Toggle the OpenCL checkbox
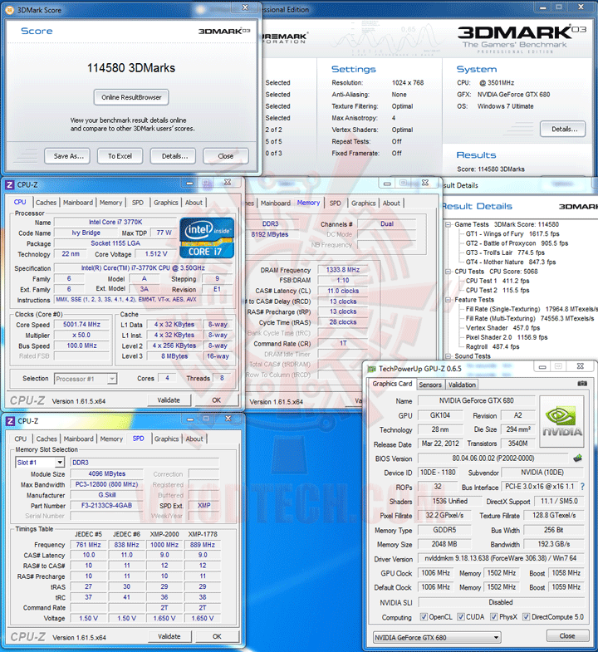This screenshot has width=598, height=652. point(424,616)
